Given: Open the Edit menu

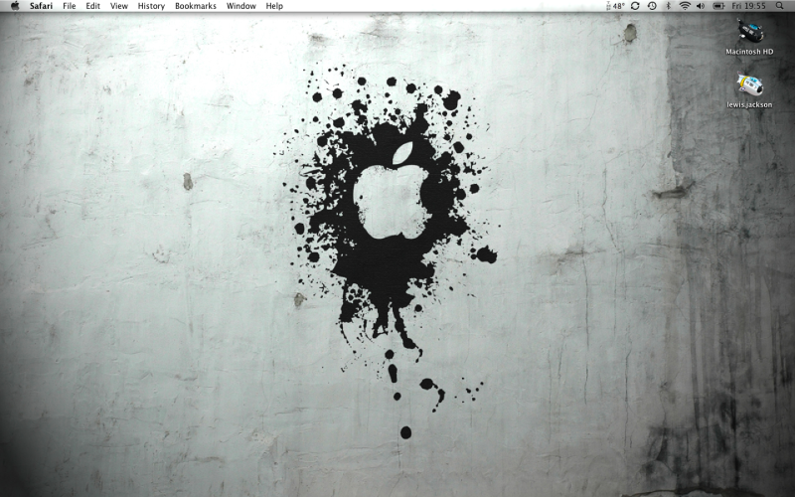Looking at the screenshot, I should pyautogui.click(x=92, y=6).
